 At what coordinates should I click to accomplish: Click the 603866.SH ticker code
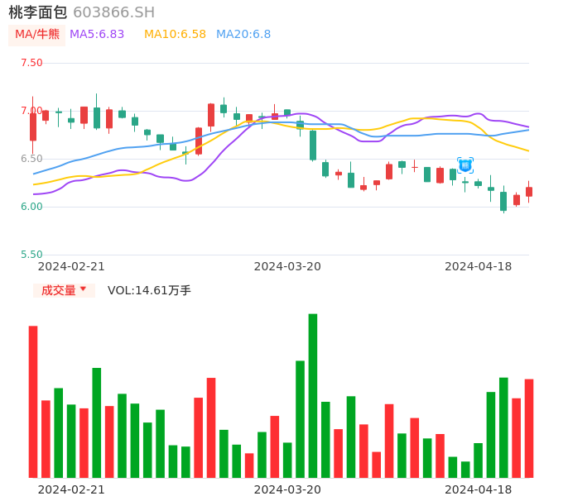pos(113,12)
